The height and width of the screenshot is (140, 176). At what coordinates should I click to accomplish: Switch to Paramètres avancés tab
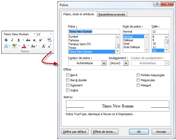click(112, 14)
